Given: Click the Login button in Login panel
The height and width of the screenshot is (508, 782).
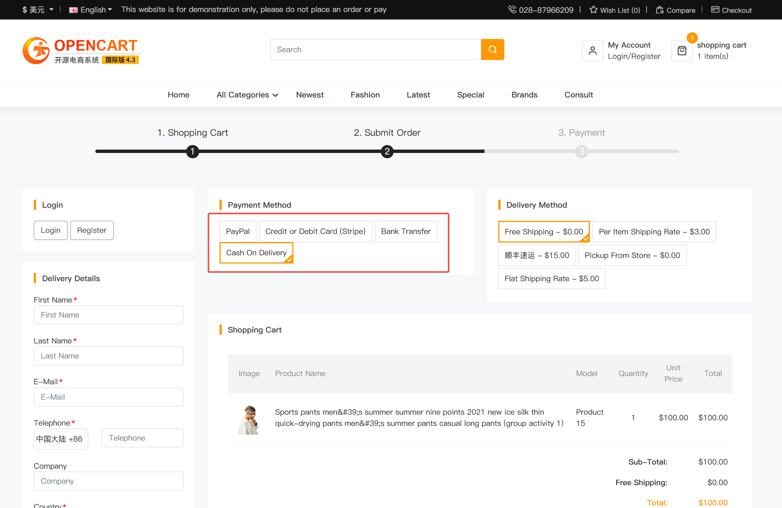Looking at the screenshot, I should (x=50, y=230).
